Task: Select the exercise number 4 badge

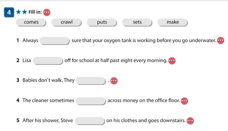Action: (9, 12)
